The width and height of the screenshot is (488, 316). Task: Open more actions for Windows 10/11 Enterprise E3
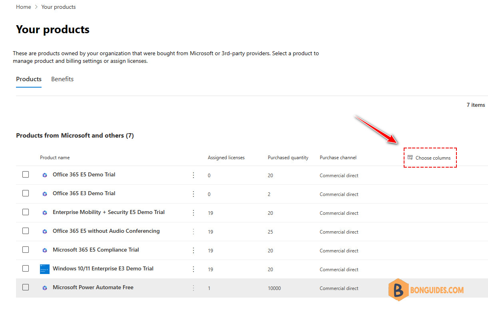coord(193,269)
